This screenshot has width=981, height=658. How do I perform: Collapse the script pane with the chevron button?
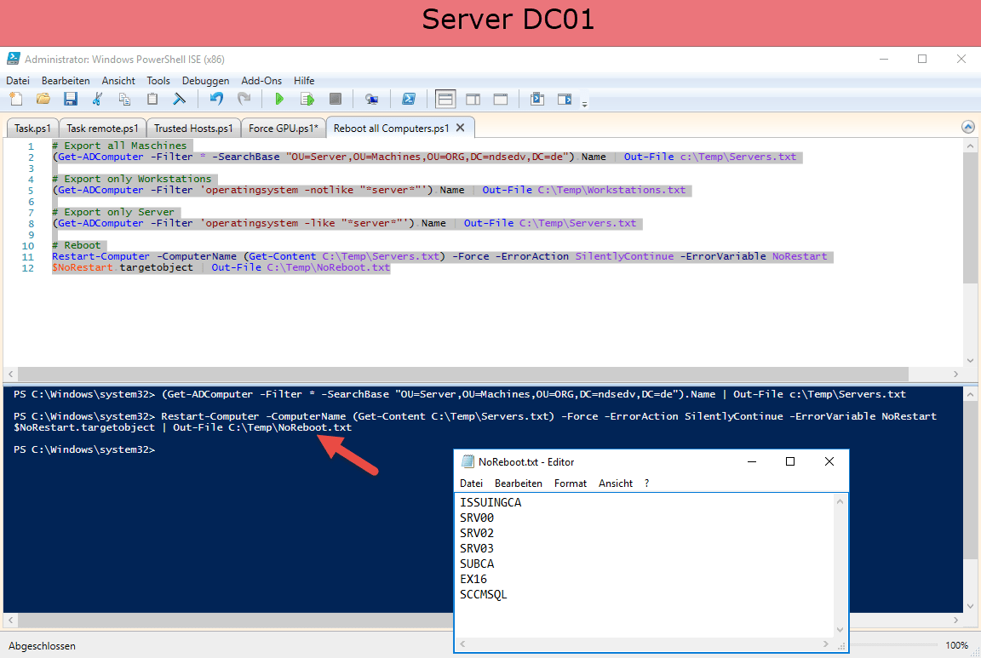(967, 127)
